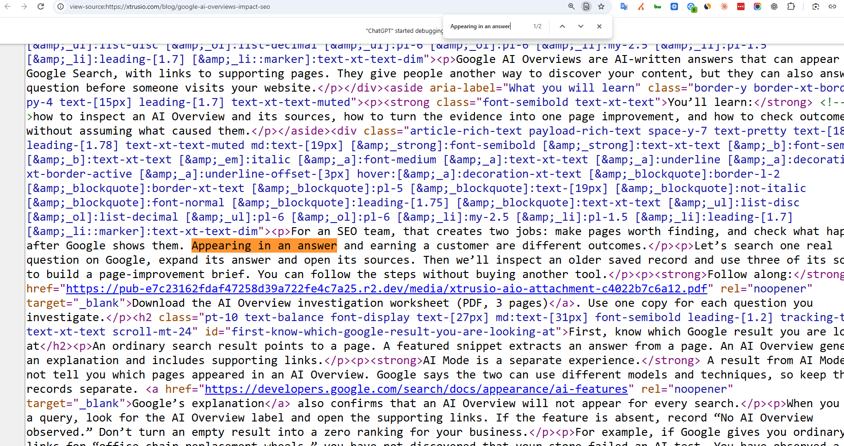
Task: Open the rainbow circle lens extension
Action: pyautogui.click(x=758, y=6)
